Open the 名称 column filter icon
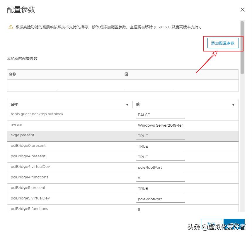Screen dimensions: 252x236 pos(127,104)
